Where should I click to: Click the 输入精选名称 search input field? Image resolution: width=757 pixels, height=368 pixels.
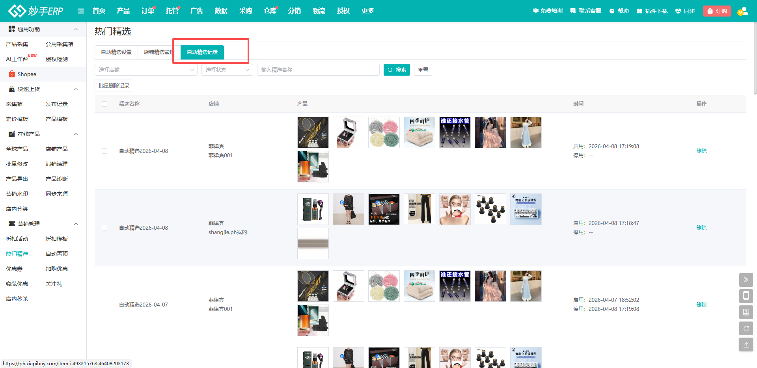pyautogui.click(x=318, y=70)
